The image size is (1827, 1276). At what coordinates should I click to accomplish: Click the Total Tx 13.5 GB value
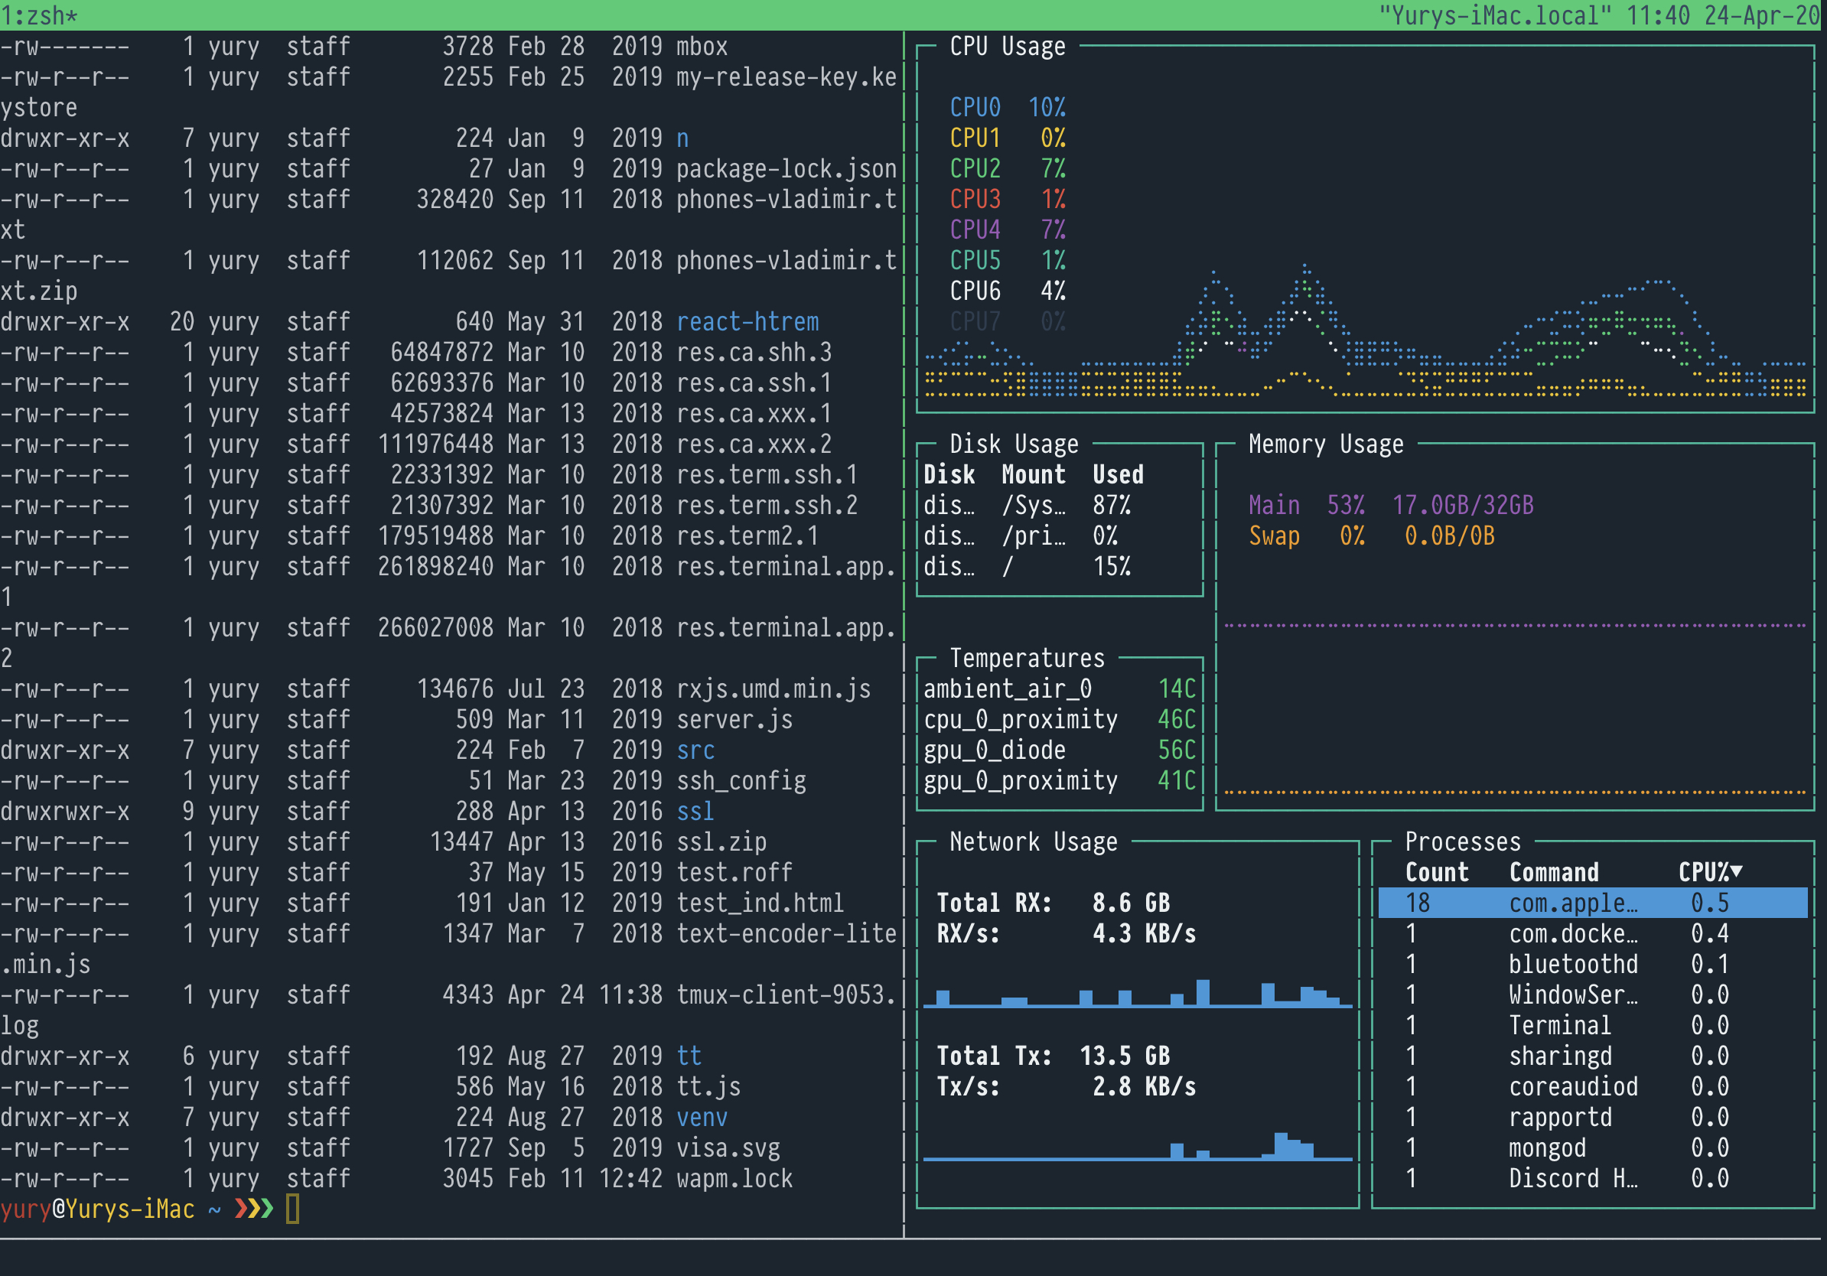tap(1125, 1056)
